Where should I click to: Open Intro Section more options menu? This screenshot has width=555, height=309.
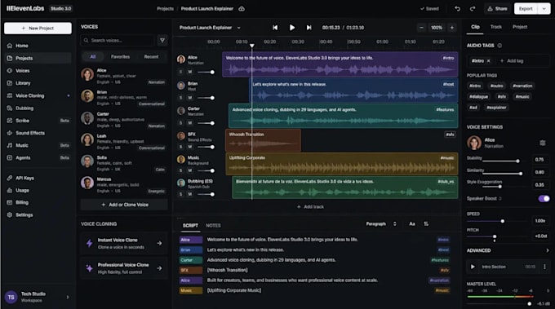tap(544, 267)
